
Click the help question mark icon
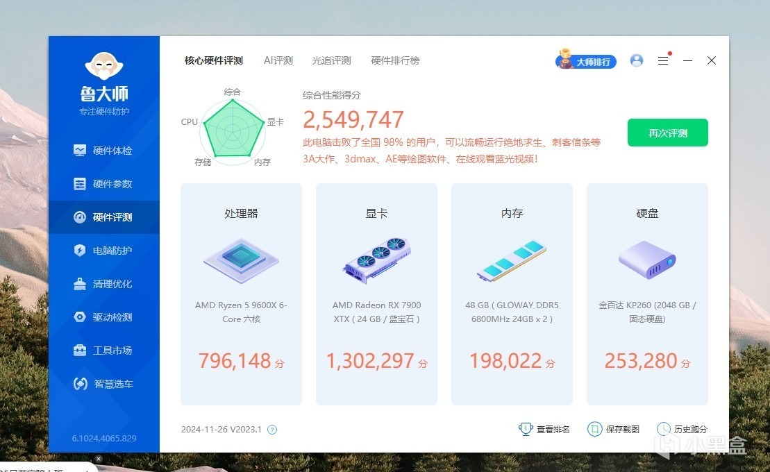pyautogui.click(x=272, y=430)
